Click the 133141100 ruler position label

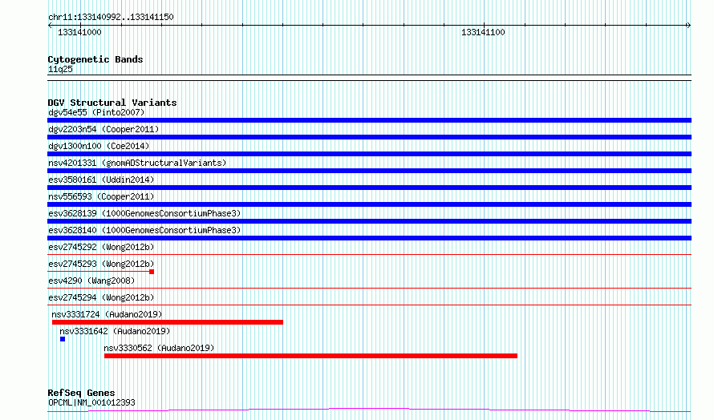[x=483, y=32]
